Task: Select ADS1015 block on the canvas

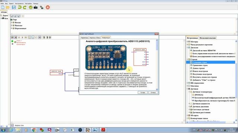Action: 56,72
